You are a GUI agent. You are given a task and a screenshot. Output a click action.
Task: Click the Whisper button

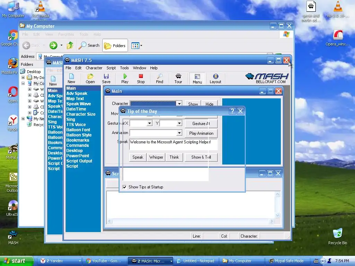point(156,157)
